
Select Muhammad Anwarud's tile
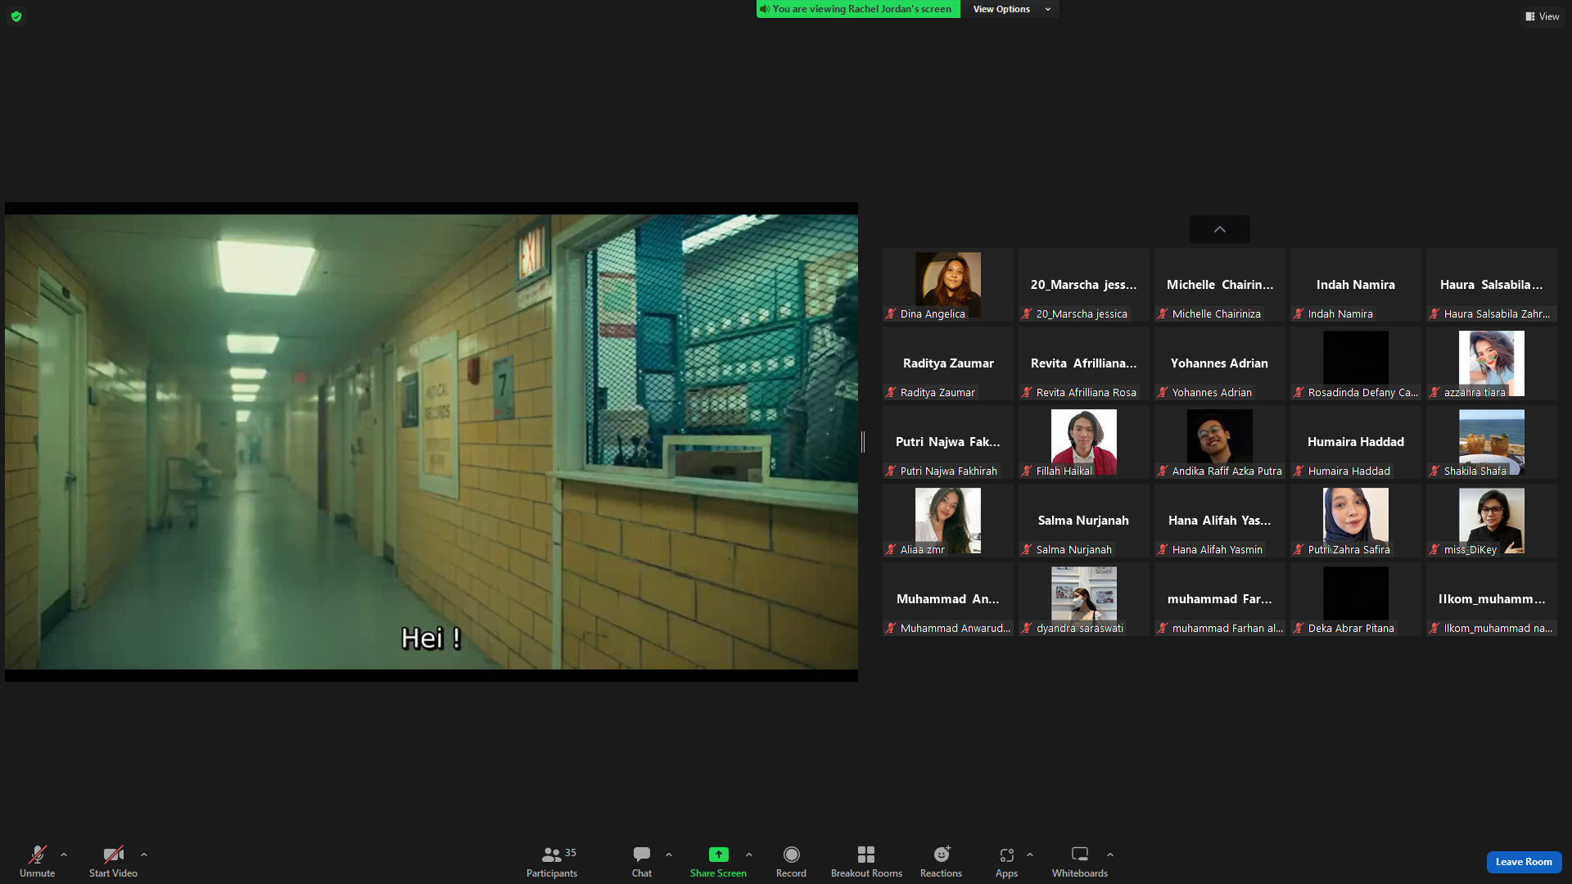pos(948,599)
